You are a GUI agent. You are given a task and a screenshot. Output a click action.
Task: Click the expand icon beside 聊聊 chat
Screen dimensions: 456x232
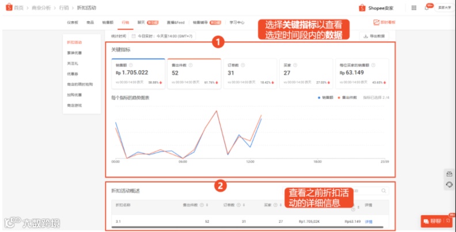click(x=448, y=222)
